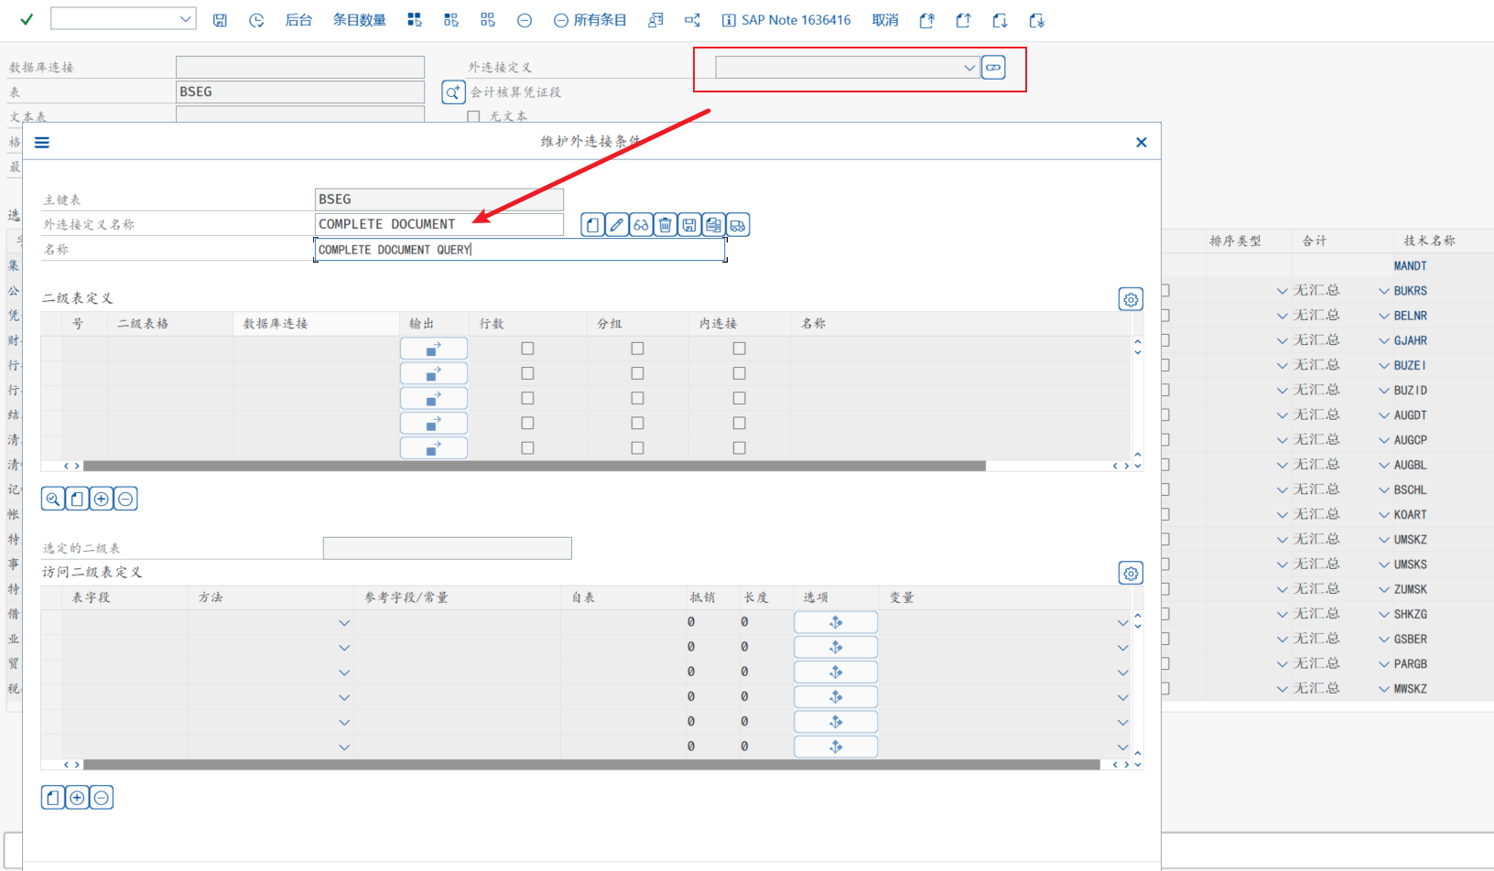Click the clock icon in top toolbar
The image size is (1494, 871).
(x=256, y=20)
